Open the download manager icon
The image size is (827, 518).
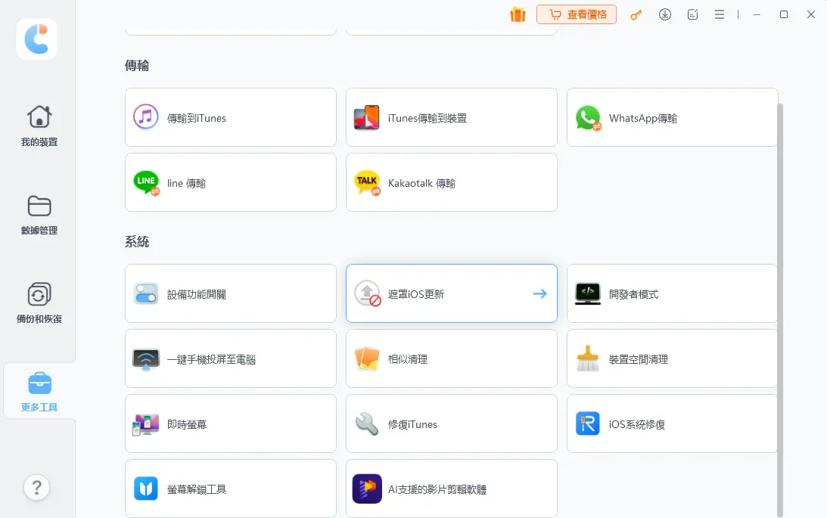[665, 14]
